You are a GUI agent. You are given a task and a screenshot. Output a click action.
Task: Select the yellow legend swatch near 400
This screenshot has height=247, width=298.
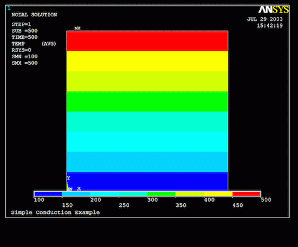218,194
